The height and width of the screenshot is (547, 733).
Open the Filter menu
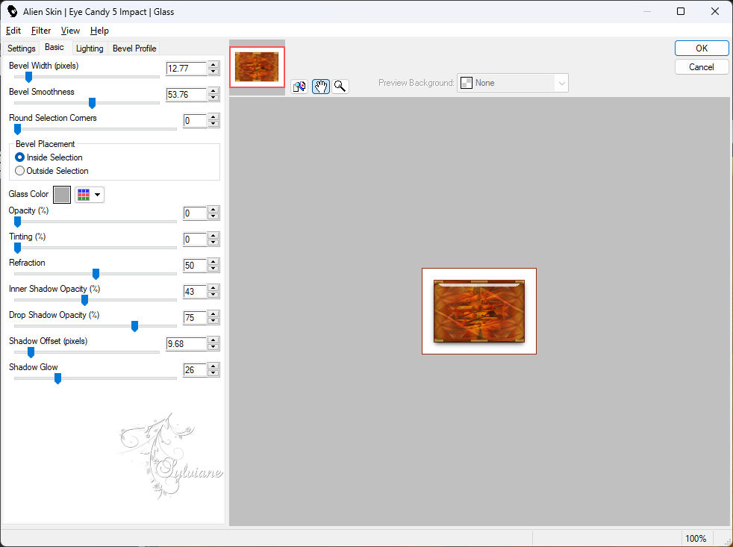click(x=40, y=31)
